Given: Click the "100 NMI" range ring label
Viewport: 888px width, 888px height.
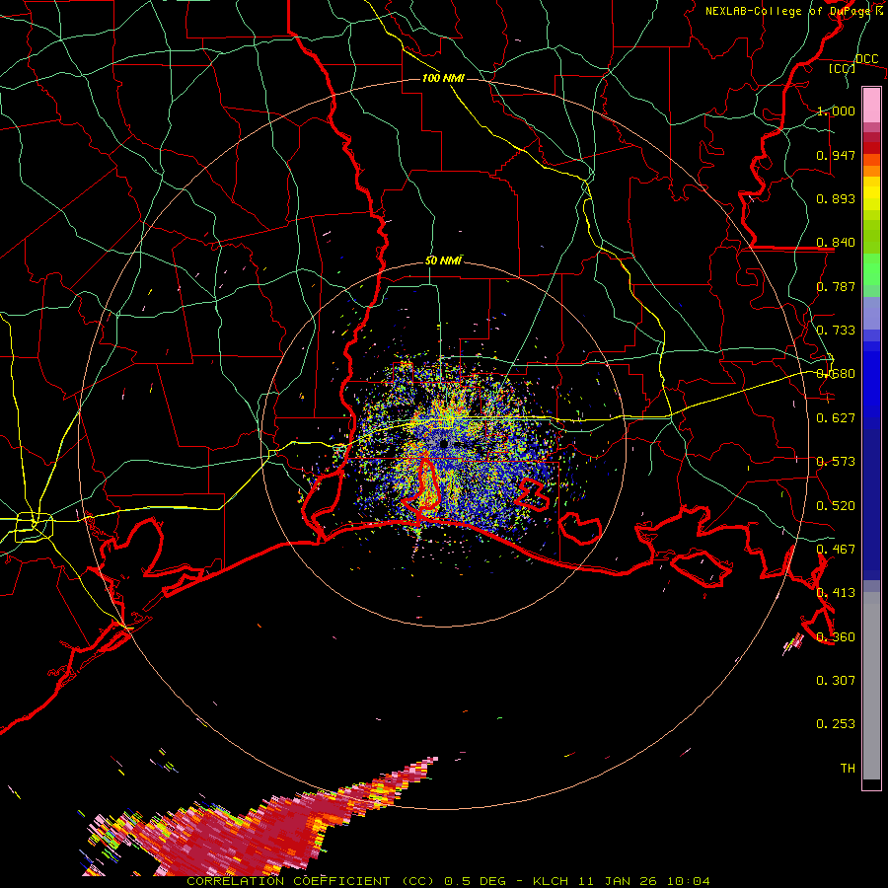Looking at the screenshot, I should pos(443,78).
